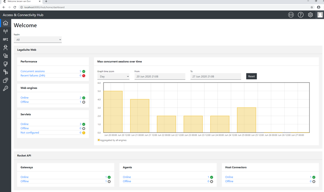Click the To date field
Image resolution: width=324 pixels, height=192 pixels.
point(216,77)
